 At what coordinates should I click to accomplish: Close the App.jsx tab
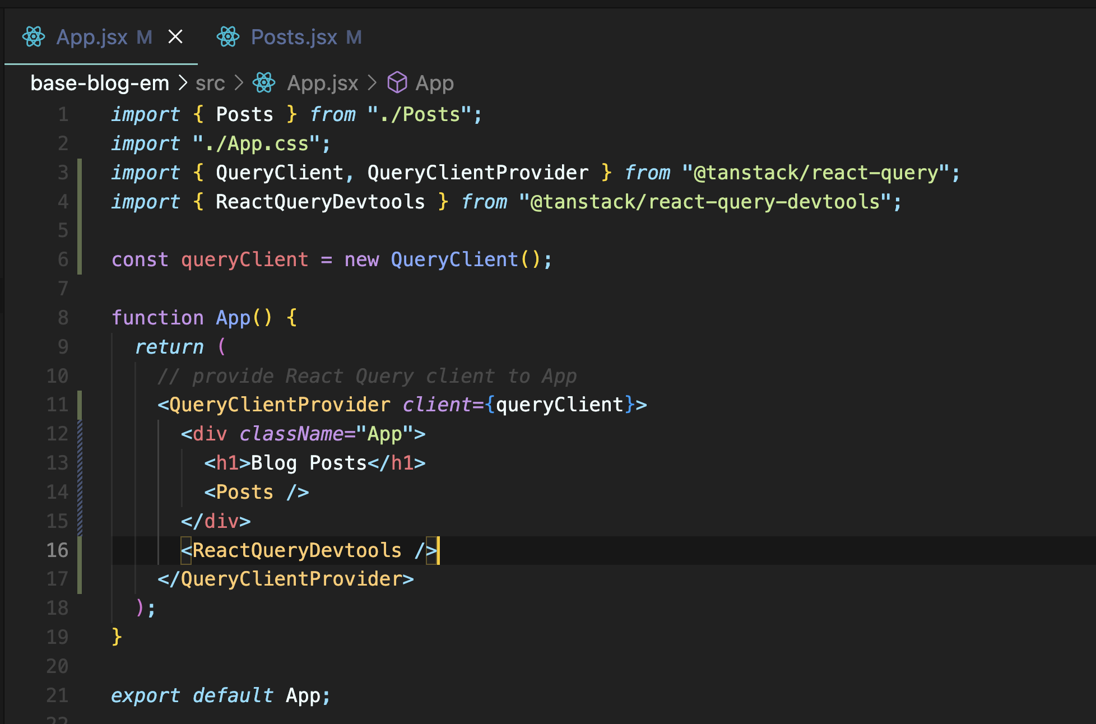175,37
